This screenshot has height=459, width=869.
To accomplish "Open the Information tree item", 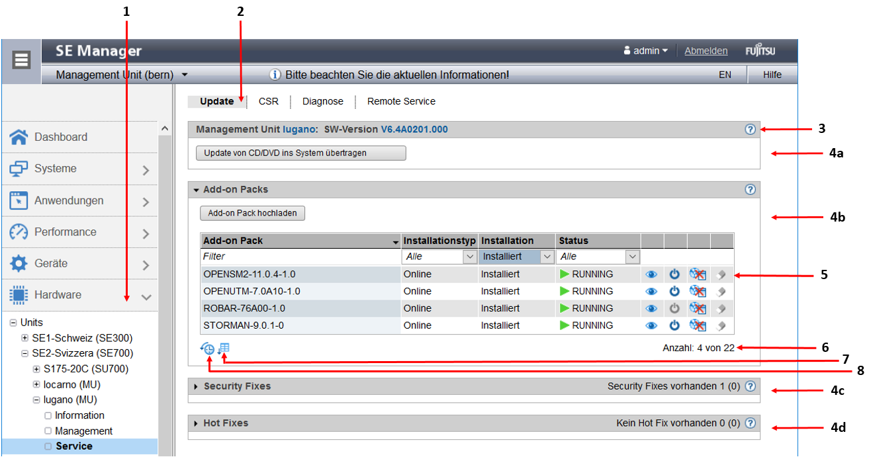I will (x=79, y=415).
